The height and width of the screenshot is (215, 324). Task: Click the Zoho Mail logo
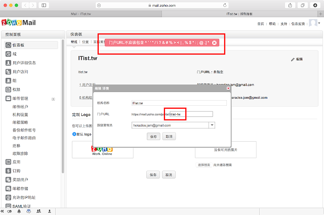pos(19,23)
